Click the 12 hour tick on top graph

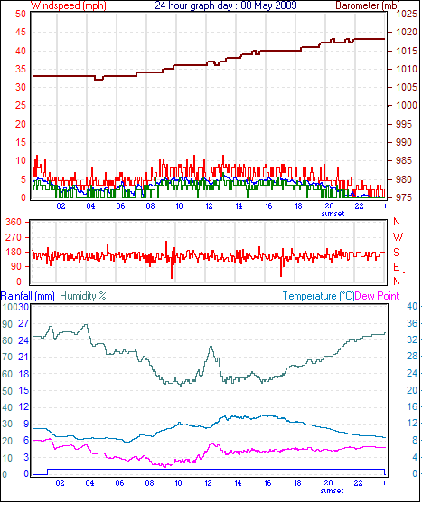coord(209,205)
